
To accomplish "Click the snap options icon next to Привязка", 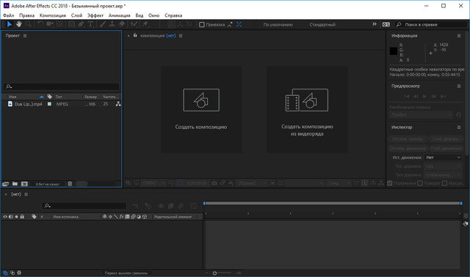I will click(x=230, y=24).
